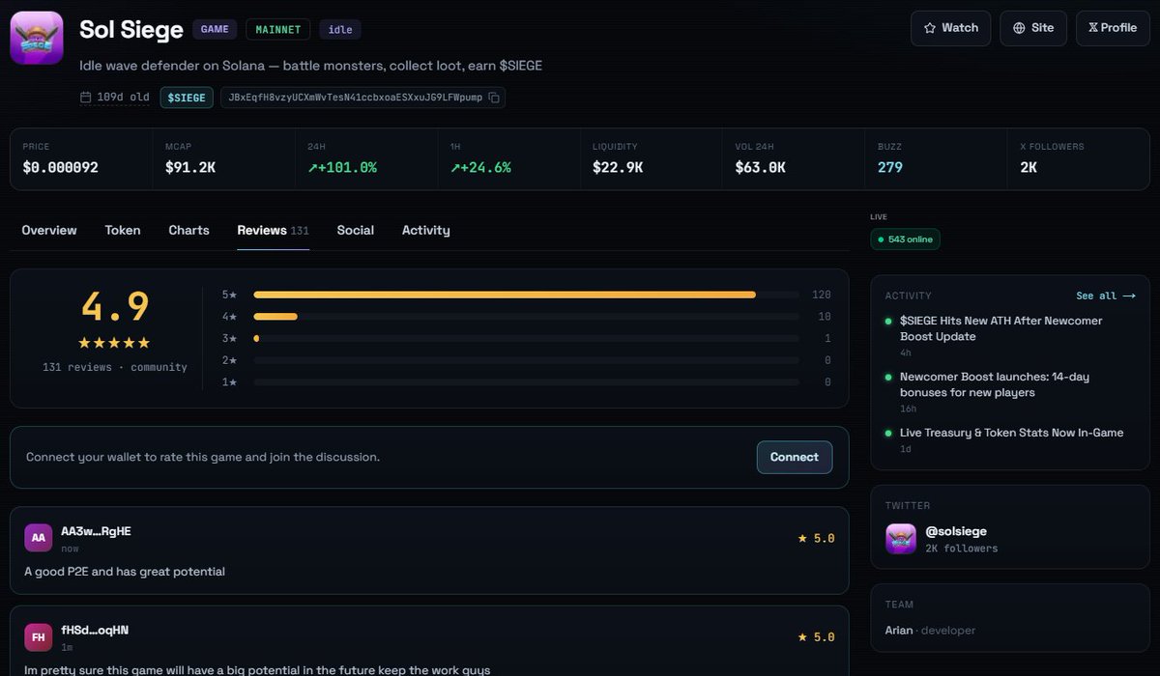This screenshot has height=676, width=1160.
Task: Click the calendar icon beside 109d old
Action: coord(85,98)
